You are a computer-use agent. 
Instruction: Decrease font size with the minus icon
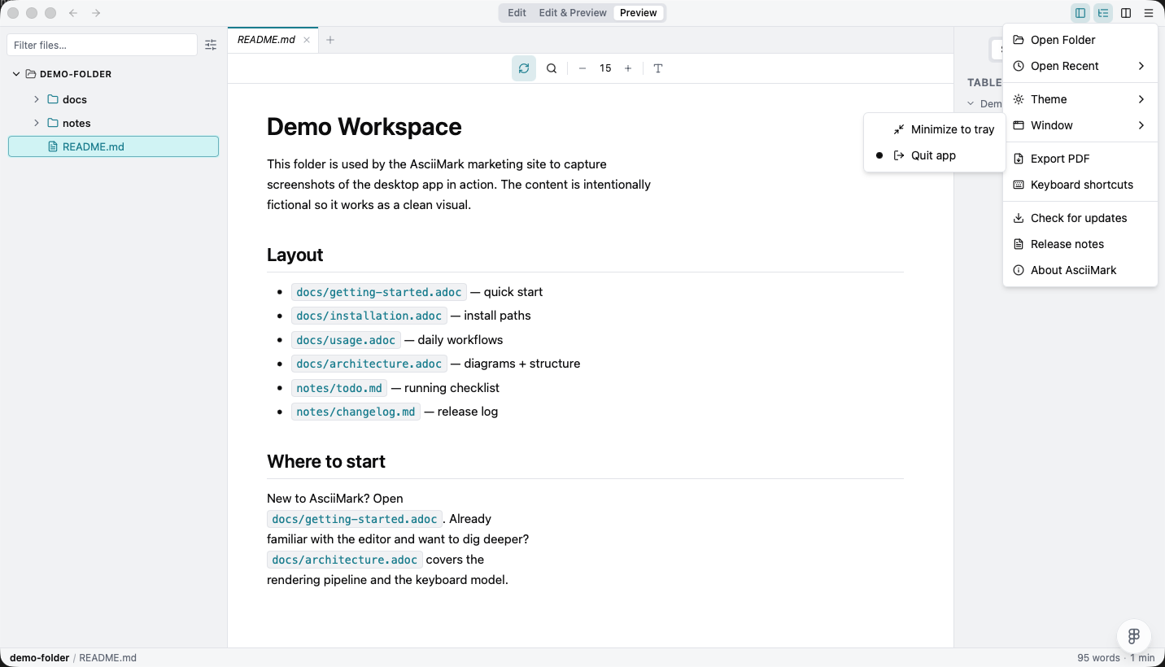tap(582, 68)
